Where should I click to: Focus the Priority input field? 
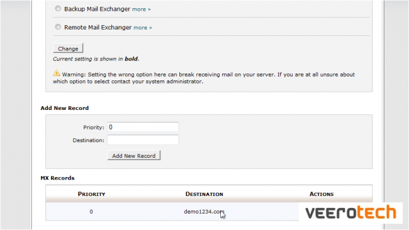pyautogui.click(x=143, y=127)
